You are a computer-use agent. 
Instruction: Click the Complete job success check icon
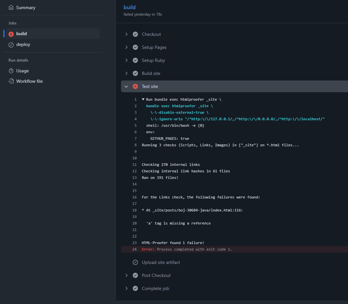135,288
